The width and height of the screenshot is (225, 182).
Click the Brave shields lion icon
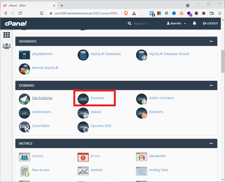pos(126,13)
